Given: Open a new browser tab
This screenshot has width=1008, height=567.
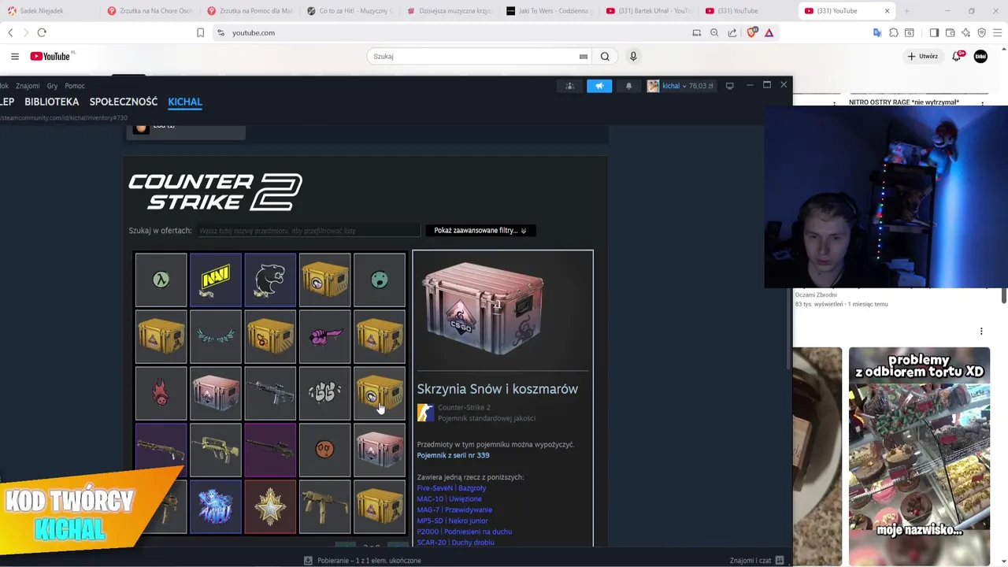Looking at the screenshot, I should coord(906,11).
